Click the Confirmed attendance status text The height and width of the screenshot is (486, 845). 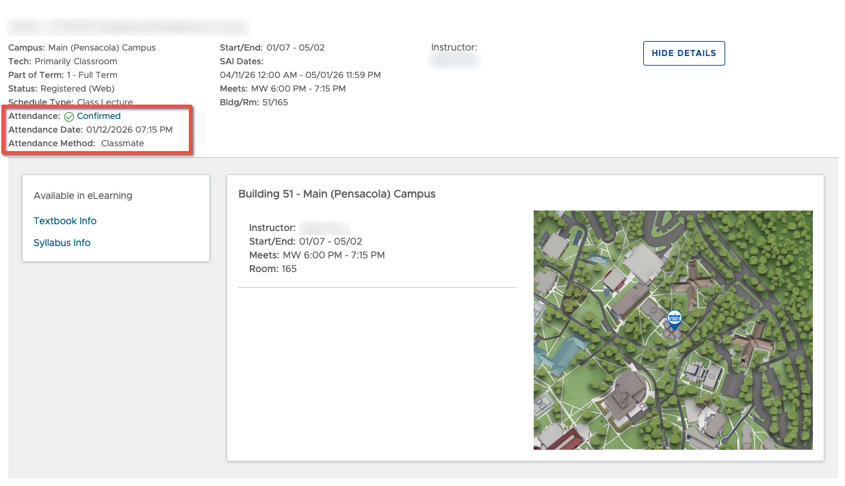point(99,116)
